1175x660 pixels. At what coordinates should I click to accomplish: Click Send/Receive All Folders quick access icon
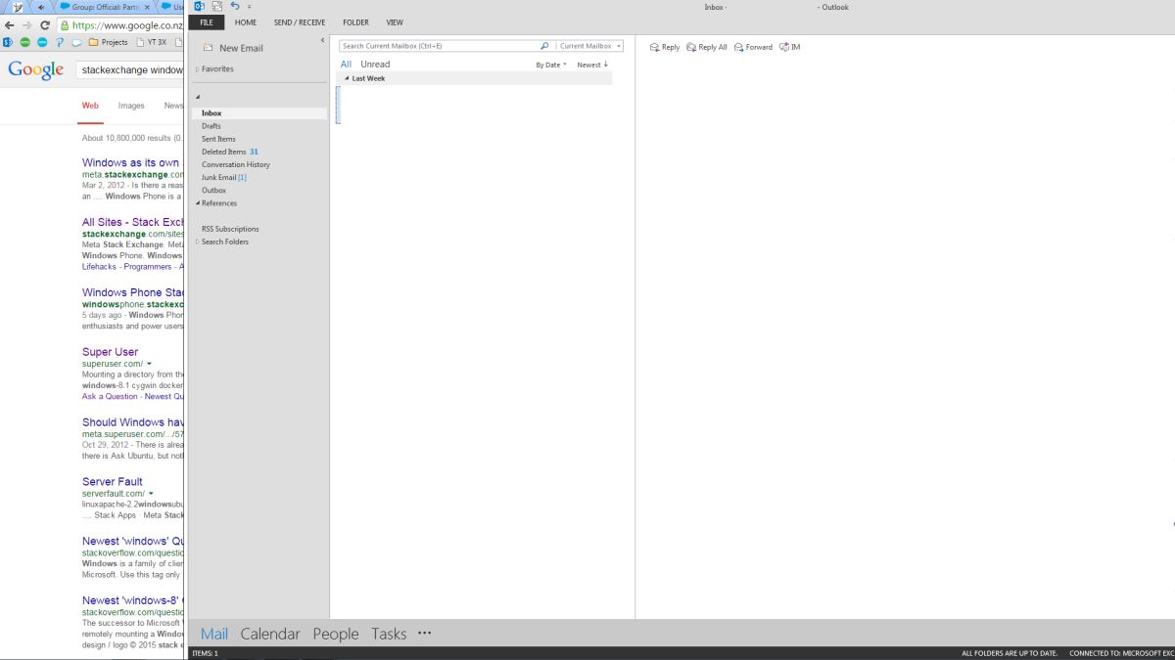(217, 7)
